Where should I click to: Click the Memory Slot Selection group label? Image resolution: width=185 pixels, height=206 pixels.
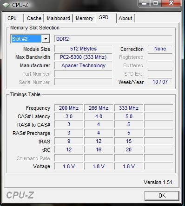pos(35,28)
